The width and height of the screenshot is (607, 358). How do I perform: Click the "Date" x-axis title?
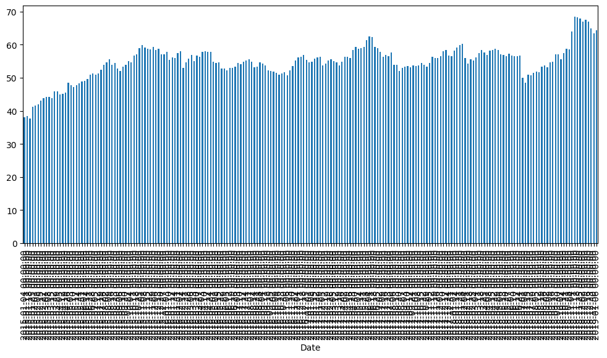(x=310, y=348)
